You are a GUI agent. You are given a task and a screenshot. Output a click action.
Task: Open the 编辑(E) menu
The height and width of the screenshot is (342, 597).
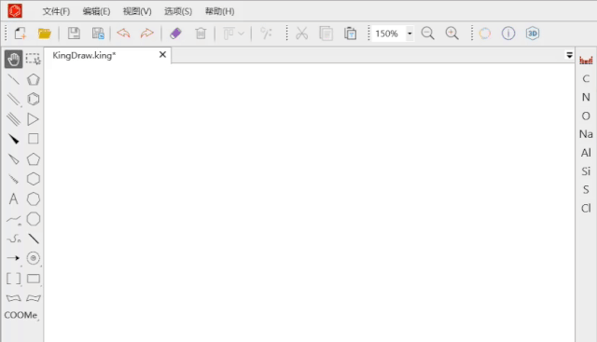96,11
